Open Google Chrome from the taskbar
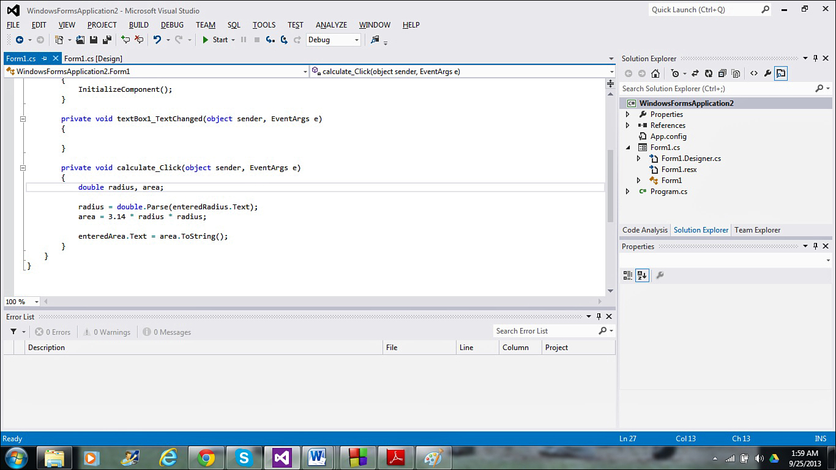836x470 pixels. [206, 458]
